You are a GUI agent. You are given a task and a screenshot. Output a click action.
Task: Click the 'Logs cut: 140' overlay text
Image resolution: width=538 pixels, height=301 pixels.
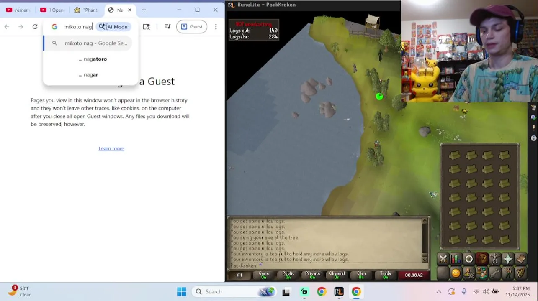point(254,31)
